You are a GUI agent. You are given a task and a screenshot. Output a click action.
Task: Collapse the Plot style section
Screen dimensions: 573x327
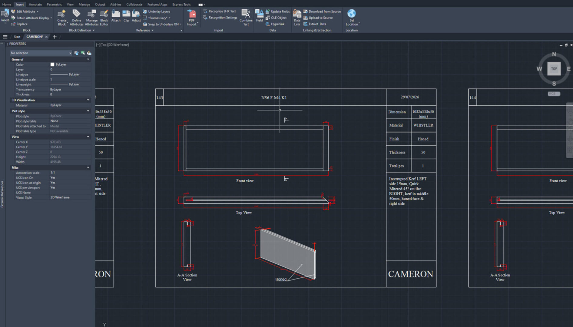pyautogui.click(x=88, y=111)
